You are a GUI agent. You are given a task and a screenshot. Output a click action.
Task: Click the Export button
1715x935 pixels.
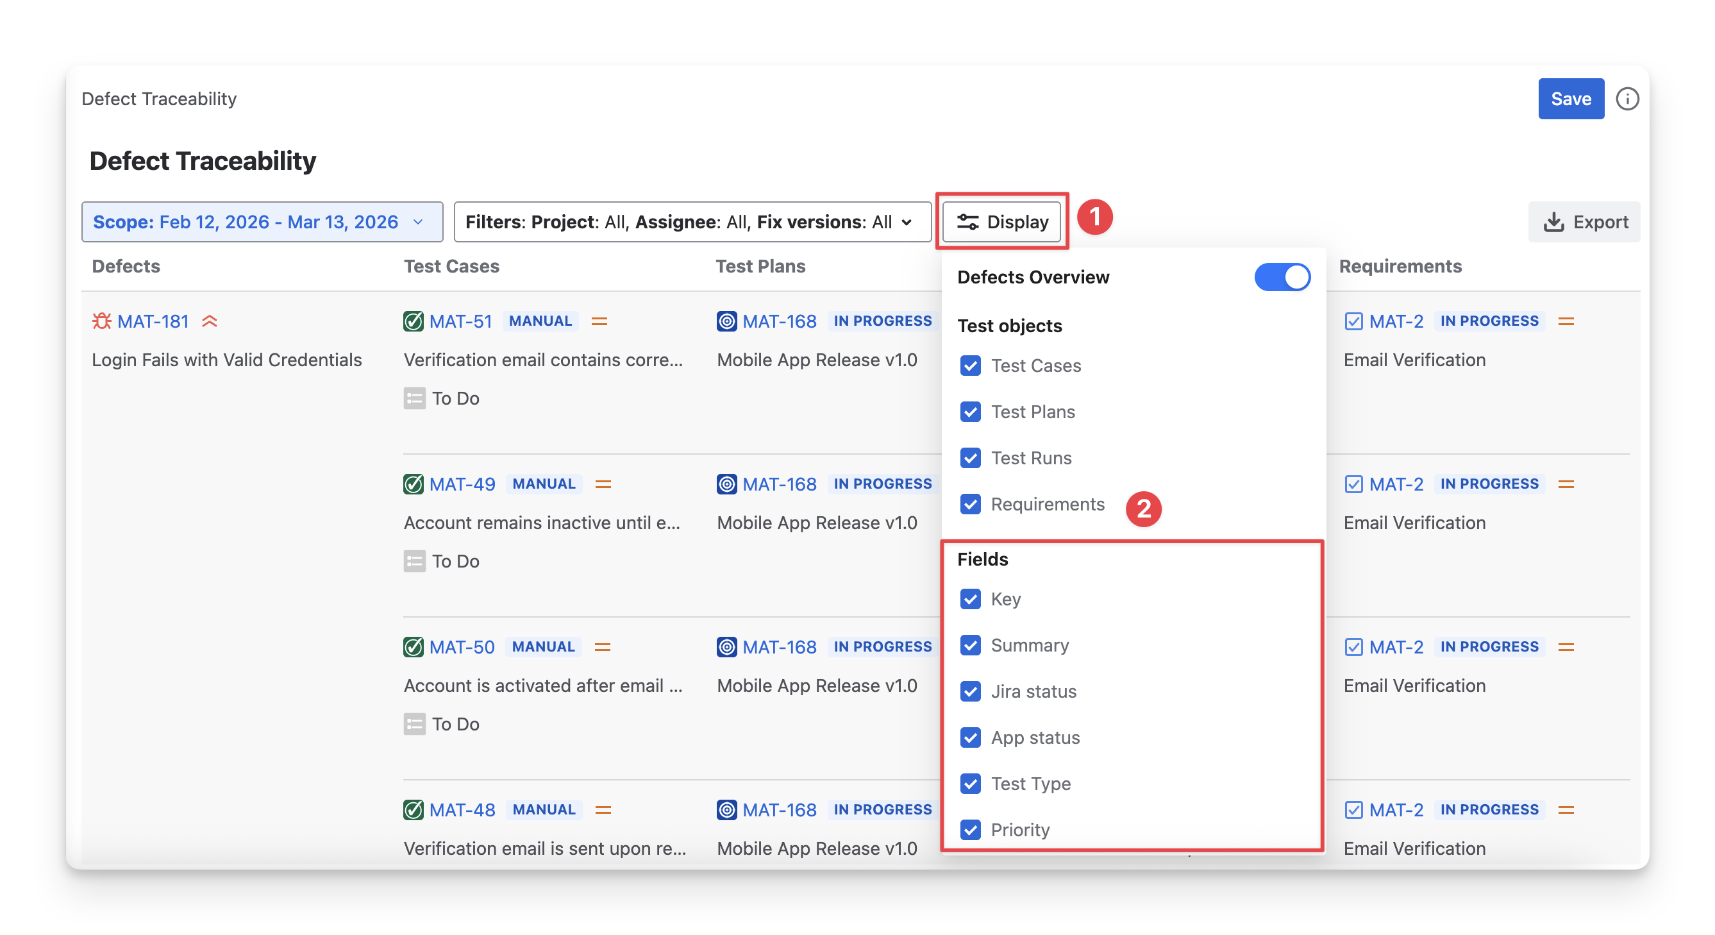click(1584, 222)
